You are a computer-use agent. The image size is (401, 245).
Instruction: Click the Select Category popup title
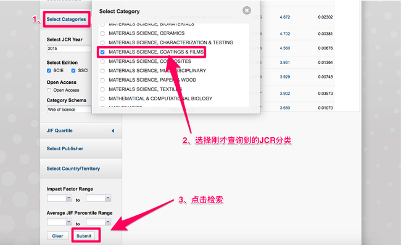click(120, 12)
